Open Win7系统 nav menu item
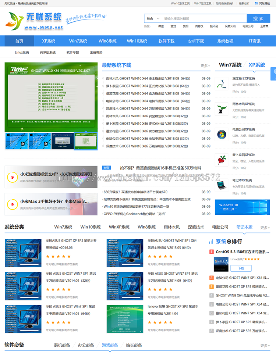 (78, 41)
